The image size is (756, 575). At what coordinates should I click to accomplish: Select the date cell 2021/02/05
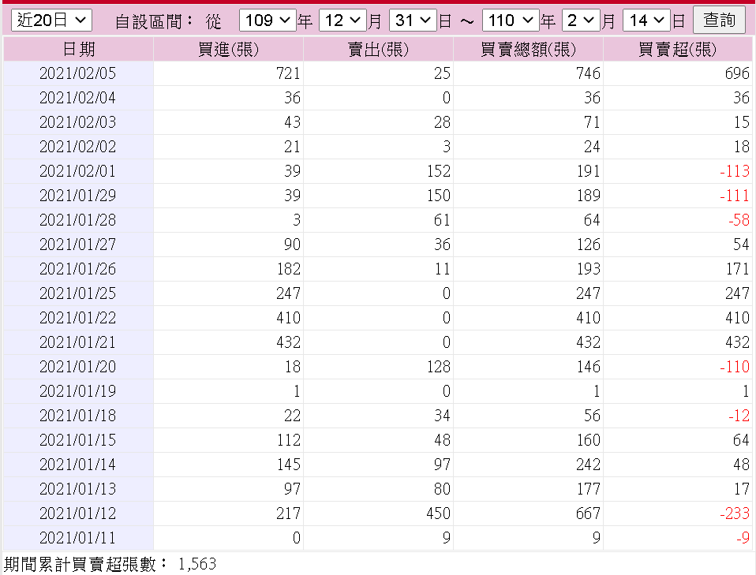[77, 73]
